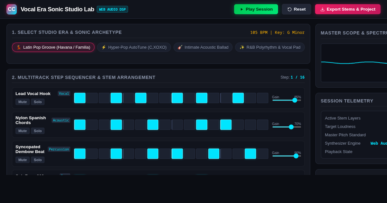Adjust Syncopated Dembow Beat gain slider

(x=287, y=156)
